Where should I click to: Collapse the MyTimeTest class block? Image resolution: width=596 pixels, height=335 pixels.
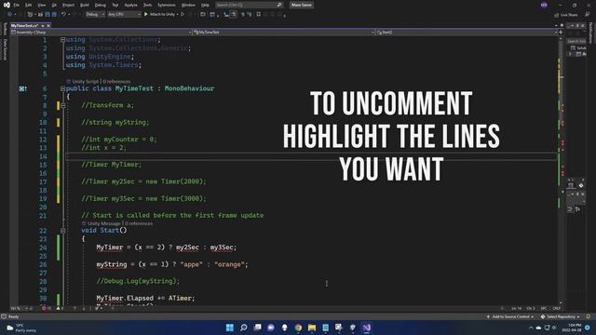[62, 88]
